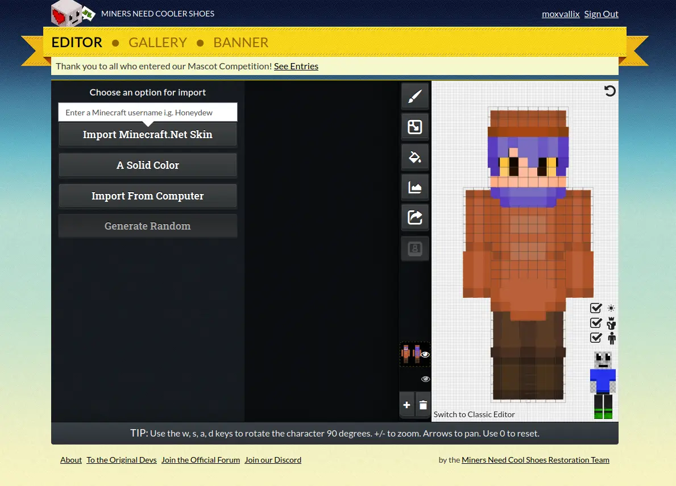676x486 pixels.
Task: Click Import From Computer button
Action: 147,196
